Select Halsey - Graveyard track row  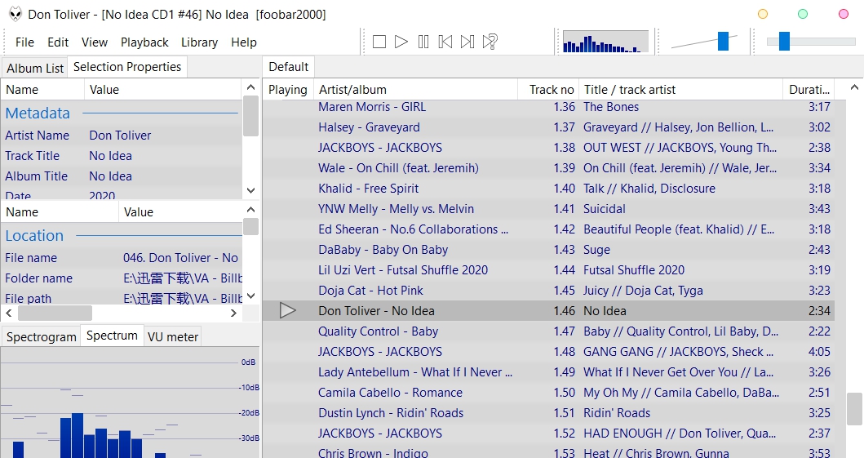(x=548, y=127)
